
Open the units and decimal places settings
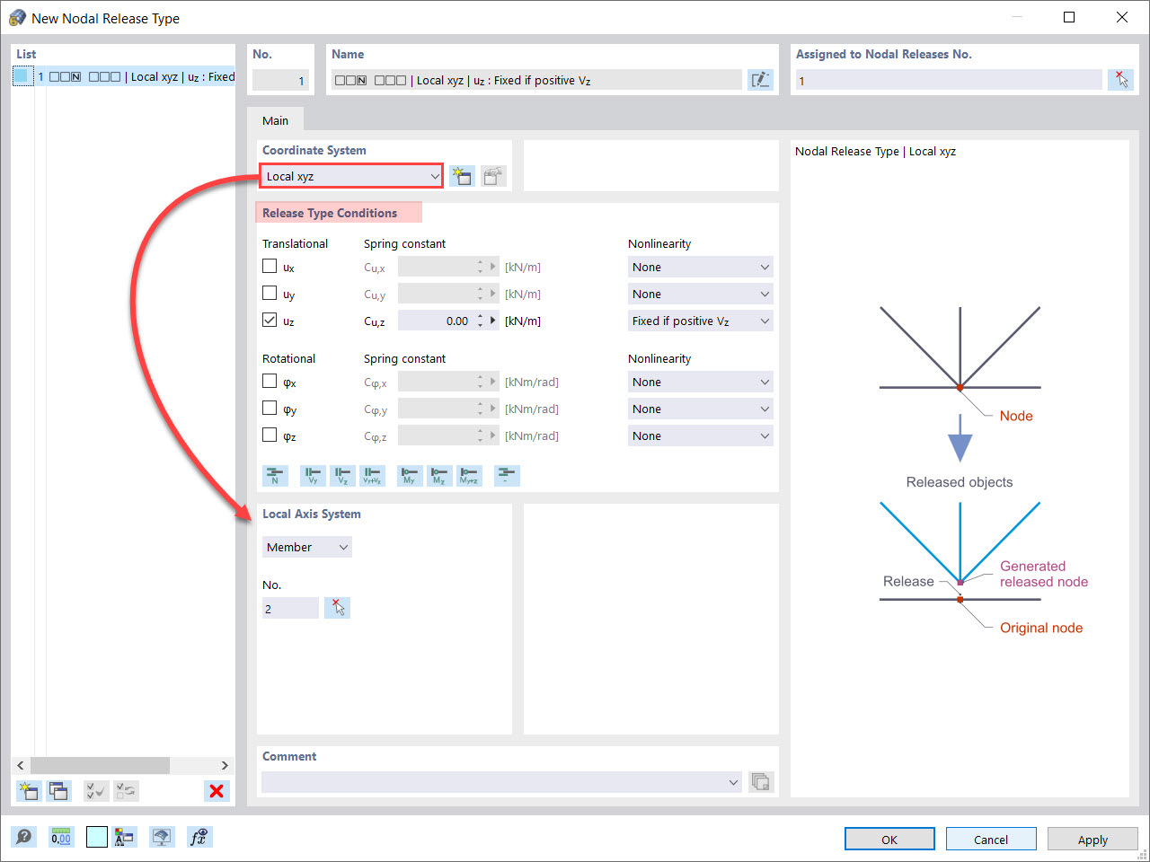point(60,836)
